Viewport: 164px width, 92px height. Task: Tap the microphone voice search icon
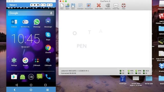click(x=51, y=13)
